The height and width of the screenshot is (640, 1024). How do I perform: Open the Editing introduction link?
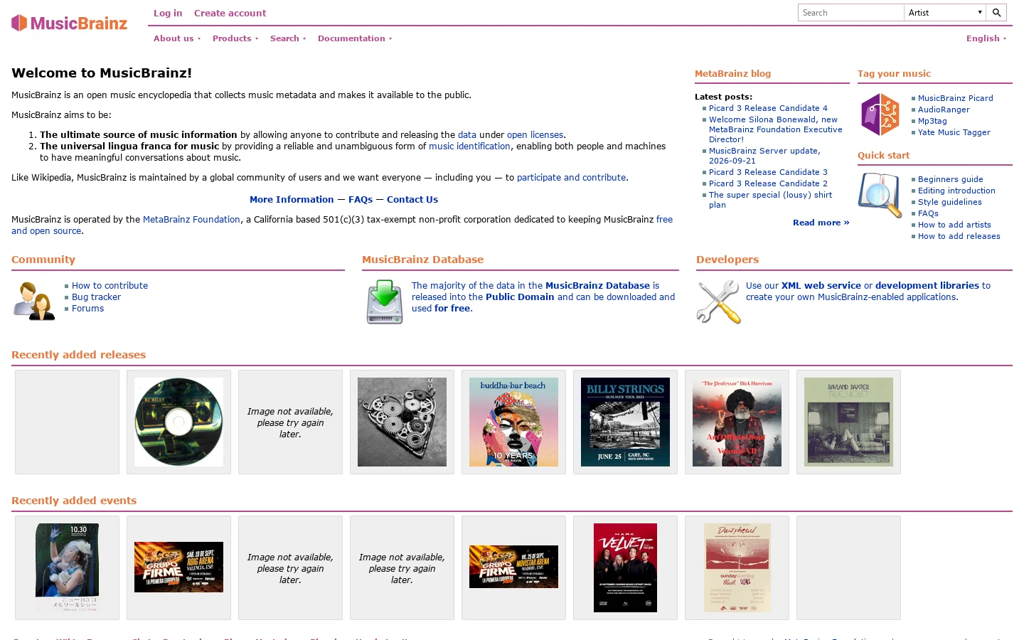pos(956,191)
